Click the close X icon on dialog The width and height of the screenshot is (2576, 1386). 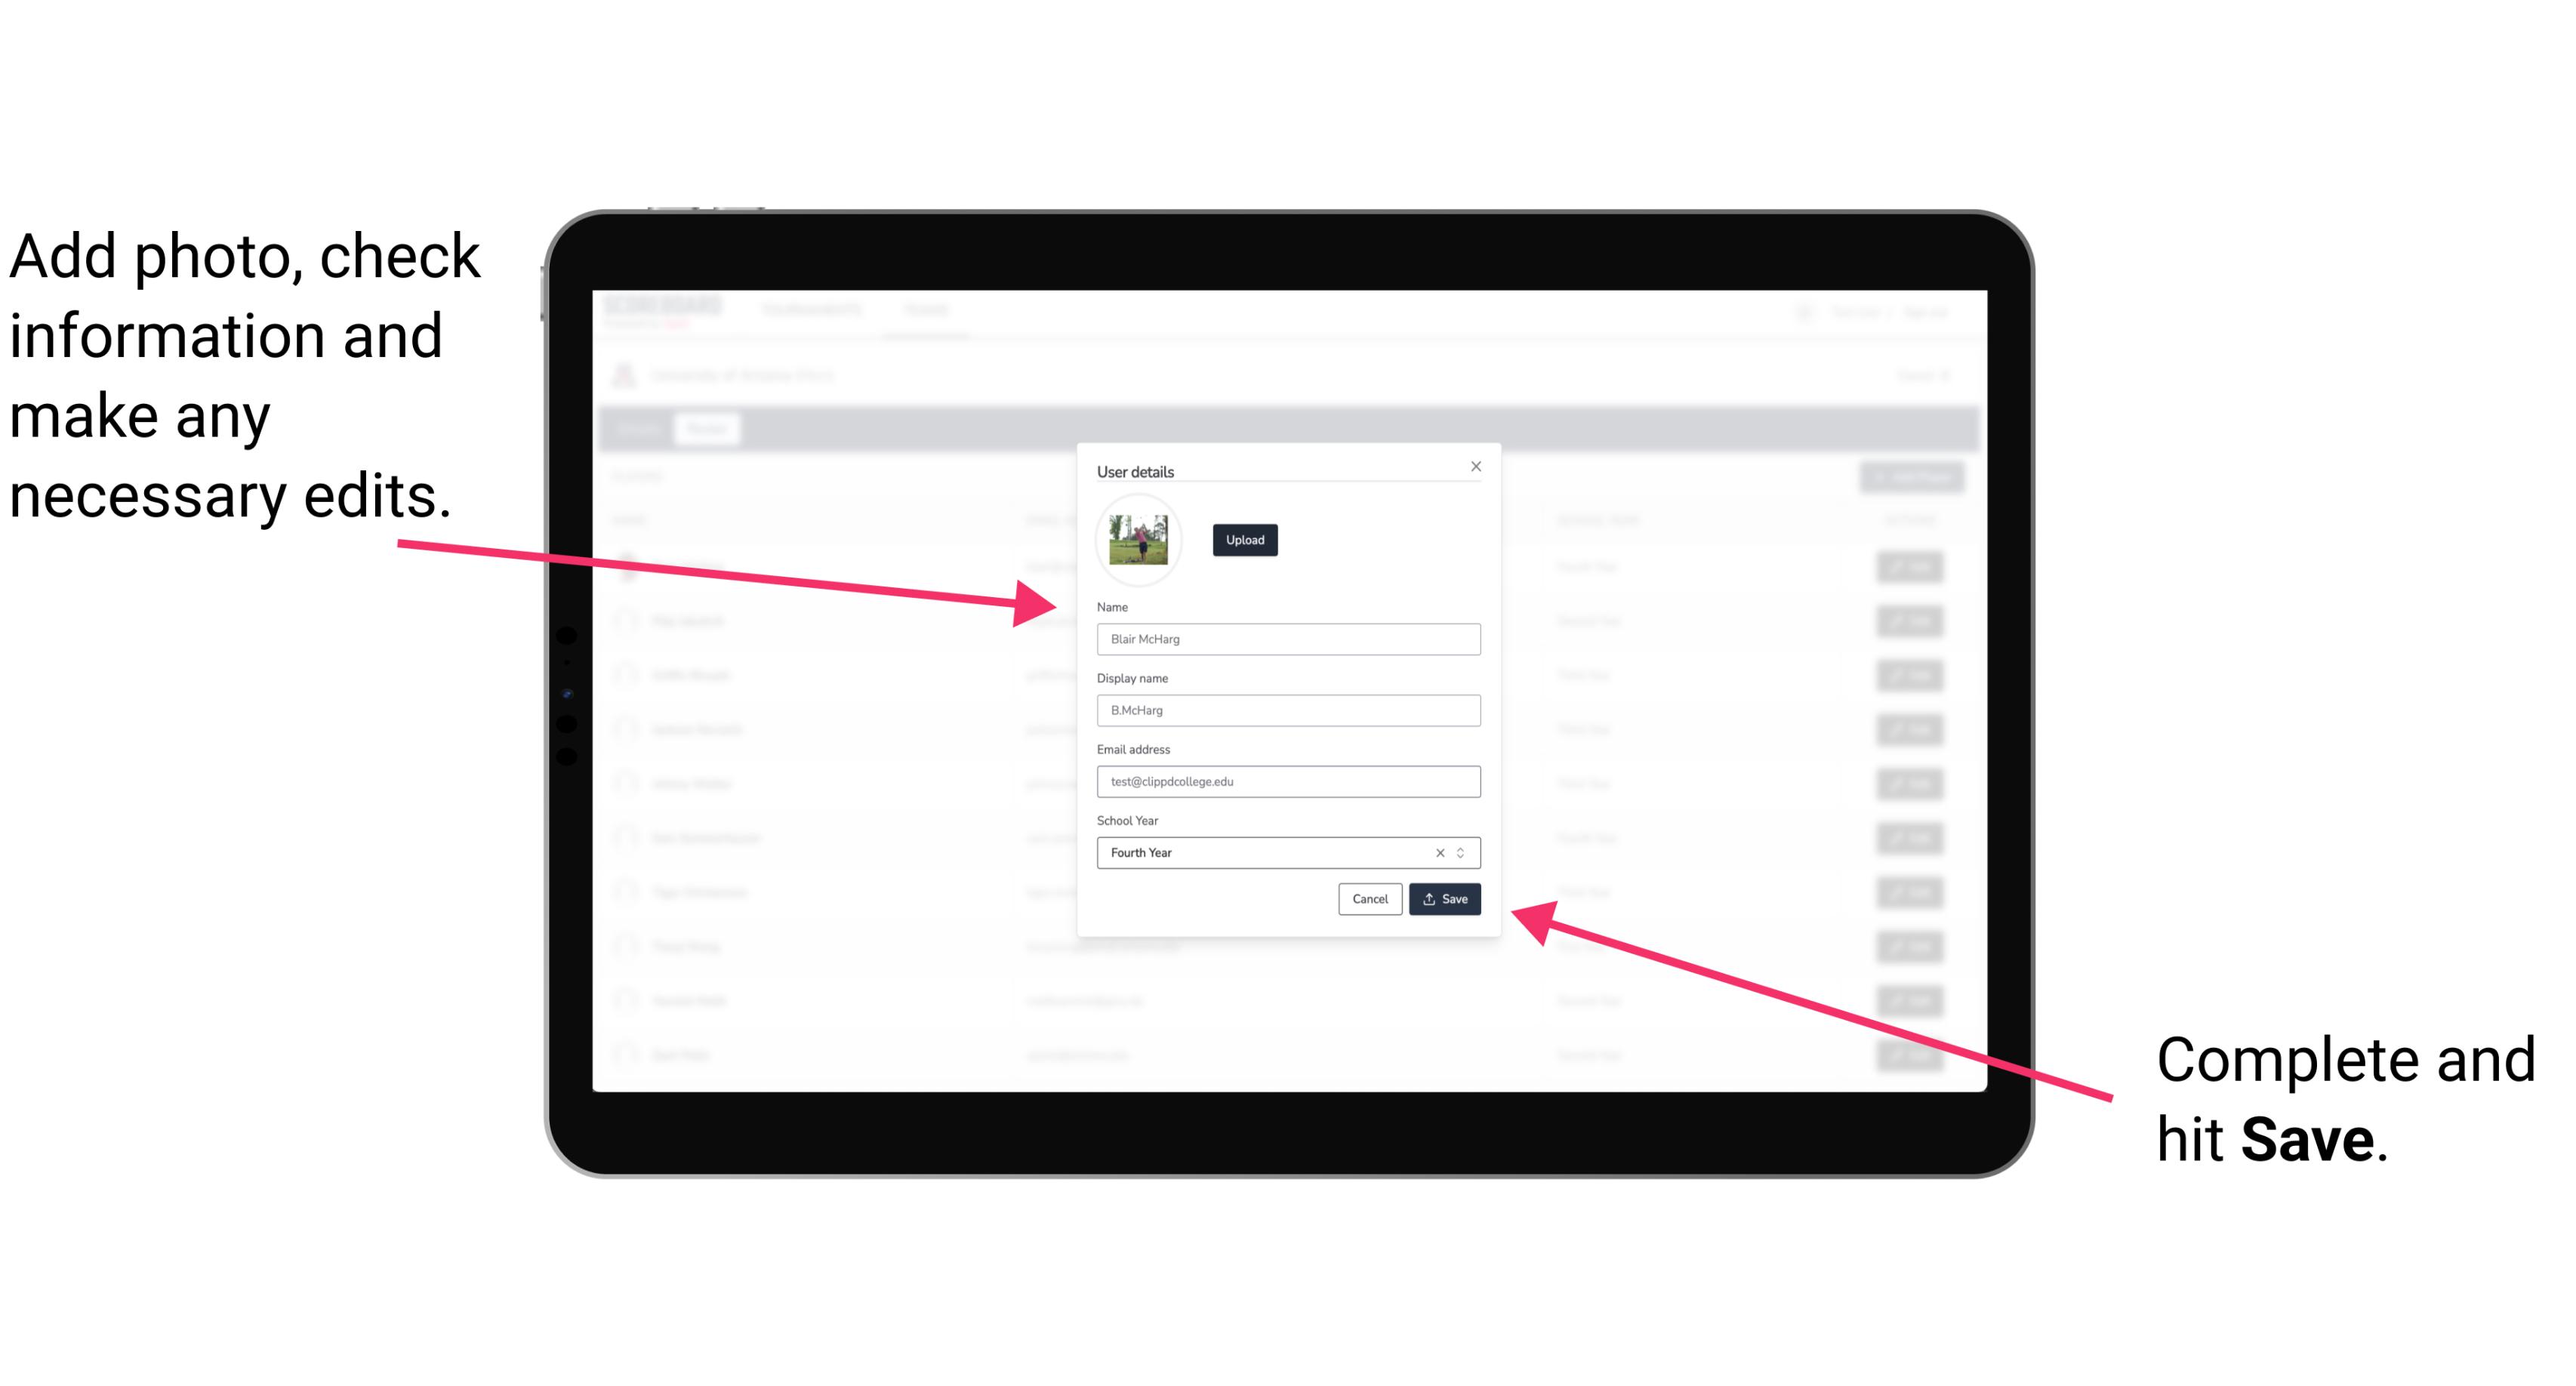click(1477, 466)
